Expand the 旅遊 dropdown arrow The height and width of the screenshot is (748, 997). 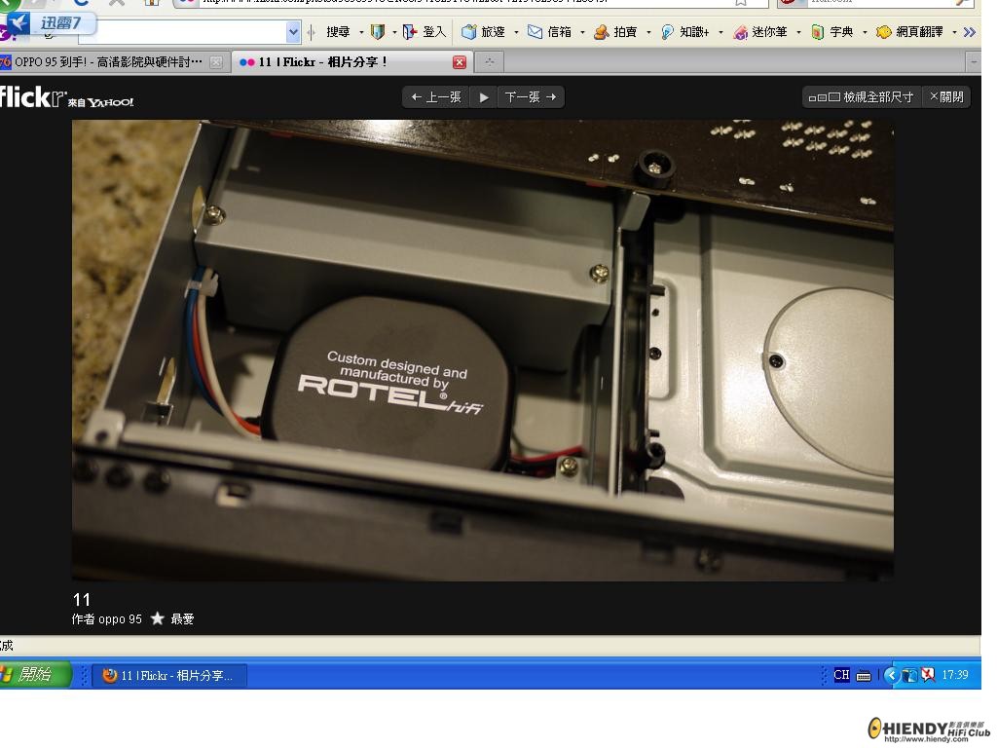pyautogui.click(x=516, y=32)
